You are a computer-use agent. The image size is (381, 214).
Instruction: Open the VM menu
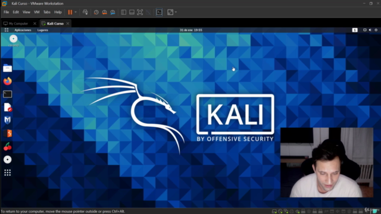pyautogui.click(x=37, y=12)
